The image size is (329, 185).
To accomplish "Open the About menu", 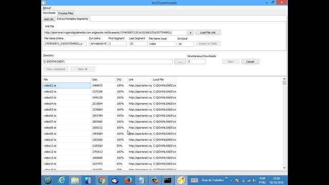I will click(x=47, y=8).
